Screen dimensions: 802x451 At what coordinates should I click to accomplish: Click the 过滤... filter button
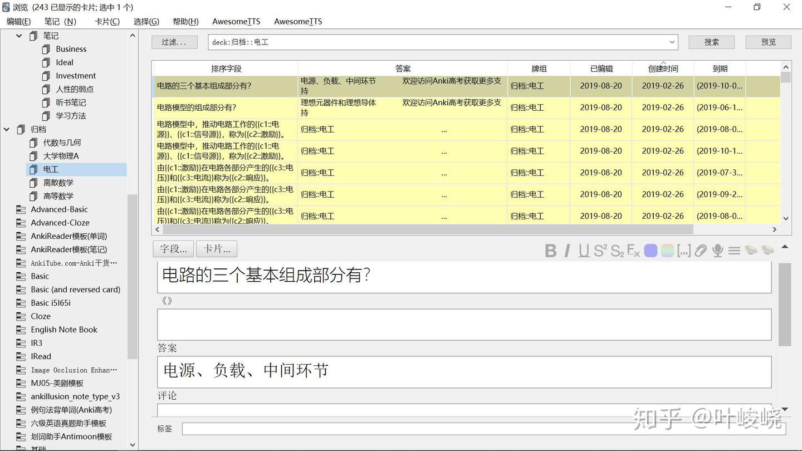click(x=174, y=42)
